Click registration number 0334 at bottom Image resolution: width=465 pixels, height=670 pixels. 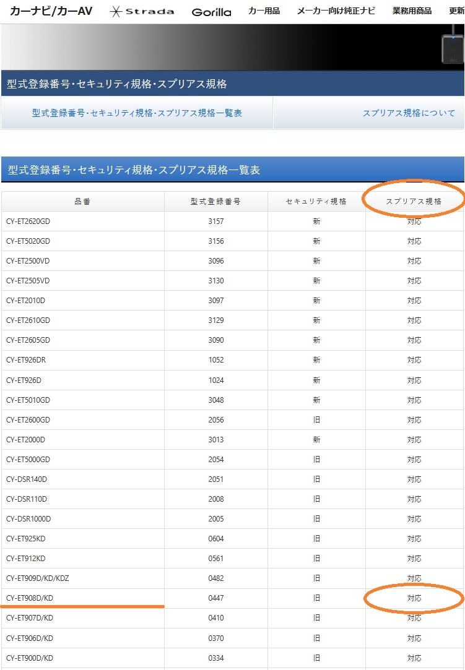pos(215,658)
